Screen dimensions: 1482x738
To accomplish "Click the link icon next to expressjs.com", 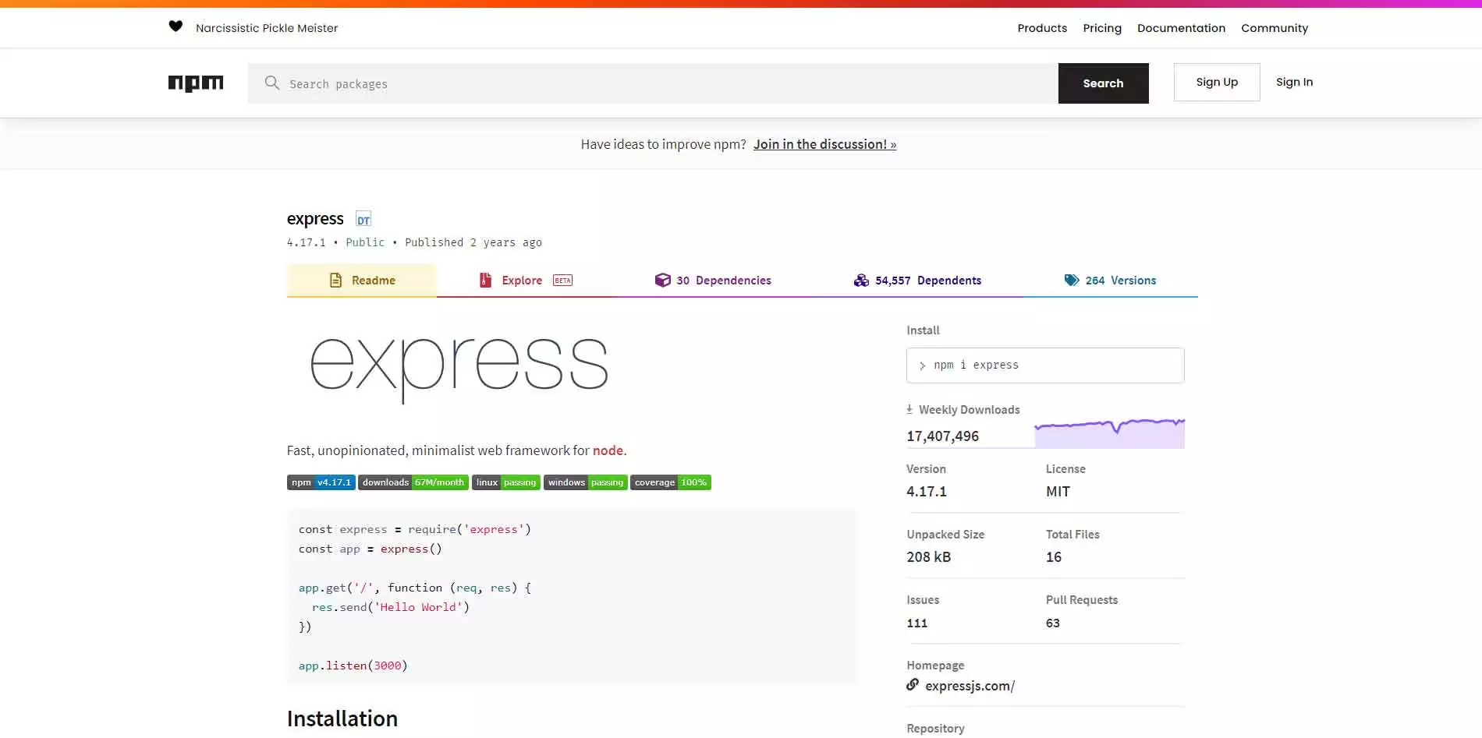I will click(912, 684).
